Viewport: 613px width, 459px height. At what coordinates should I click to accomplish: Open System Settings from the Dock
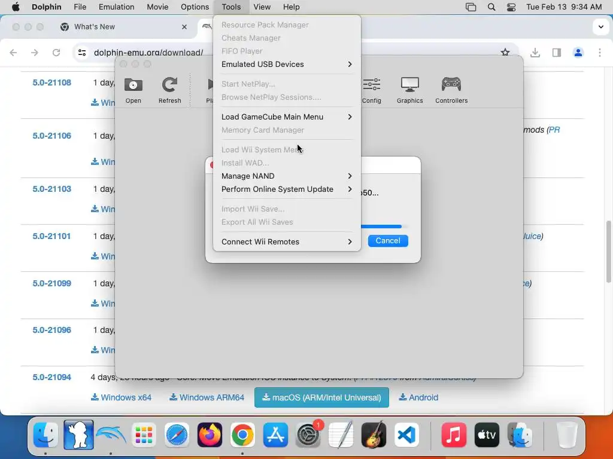click(308, 434)
